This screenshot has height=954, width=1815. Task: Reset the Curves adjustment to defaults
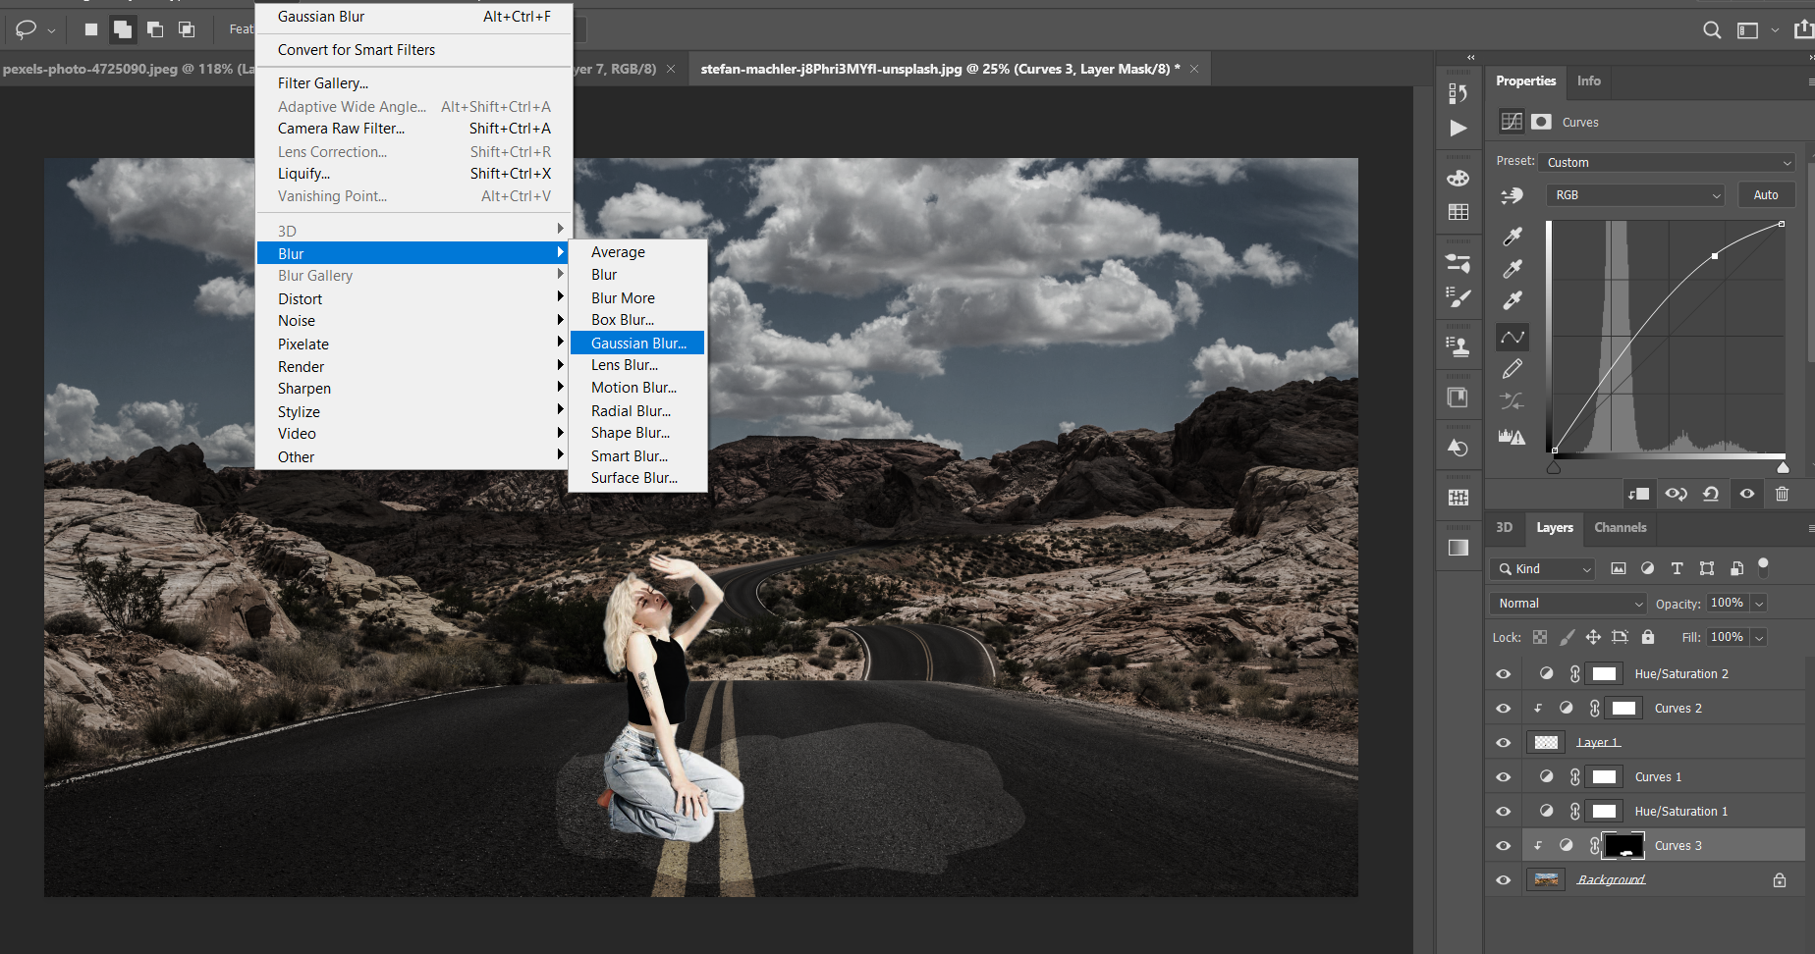point(1711,494)
